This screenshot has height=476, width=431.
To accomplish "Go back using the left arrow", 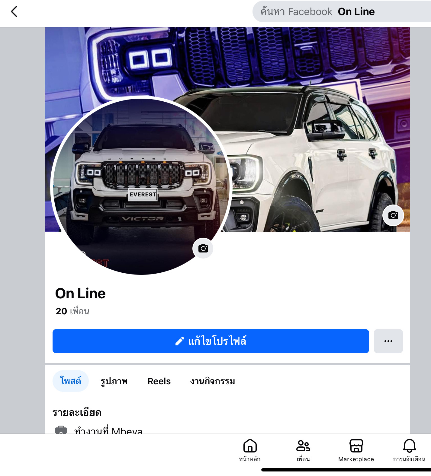I will [x=14, y=12].
